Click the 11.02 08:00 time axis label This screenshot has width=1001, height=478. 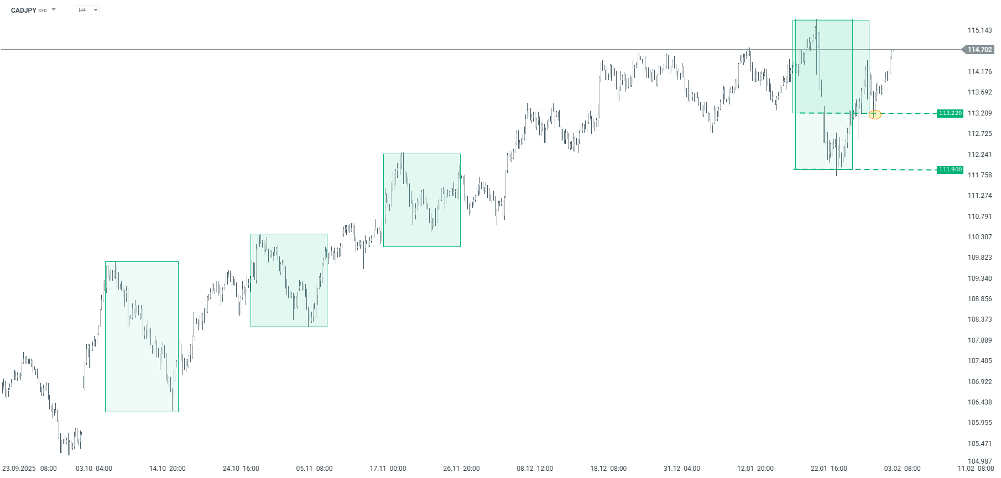[x=976, y=469]
